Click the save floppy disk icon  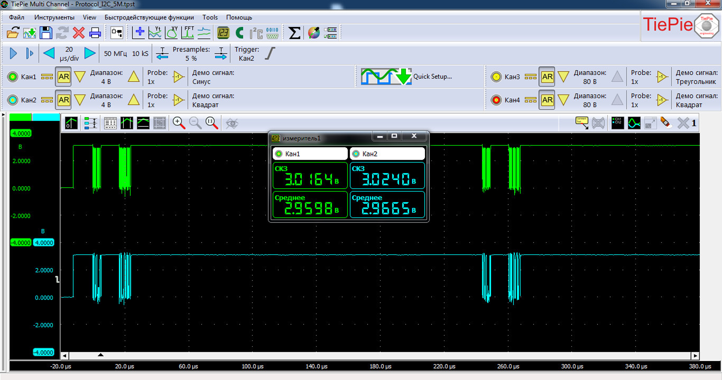click(46, 33)
